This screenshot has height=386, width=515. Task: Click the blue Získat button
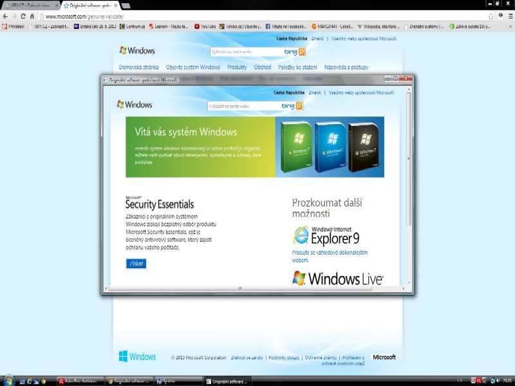(136, 263)
